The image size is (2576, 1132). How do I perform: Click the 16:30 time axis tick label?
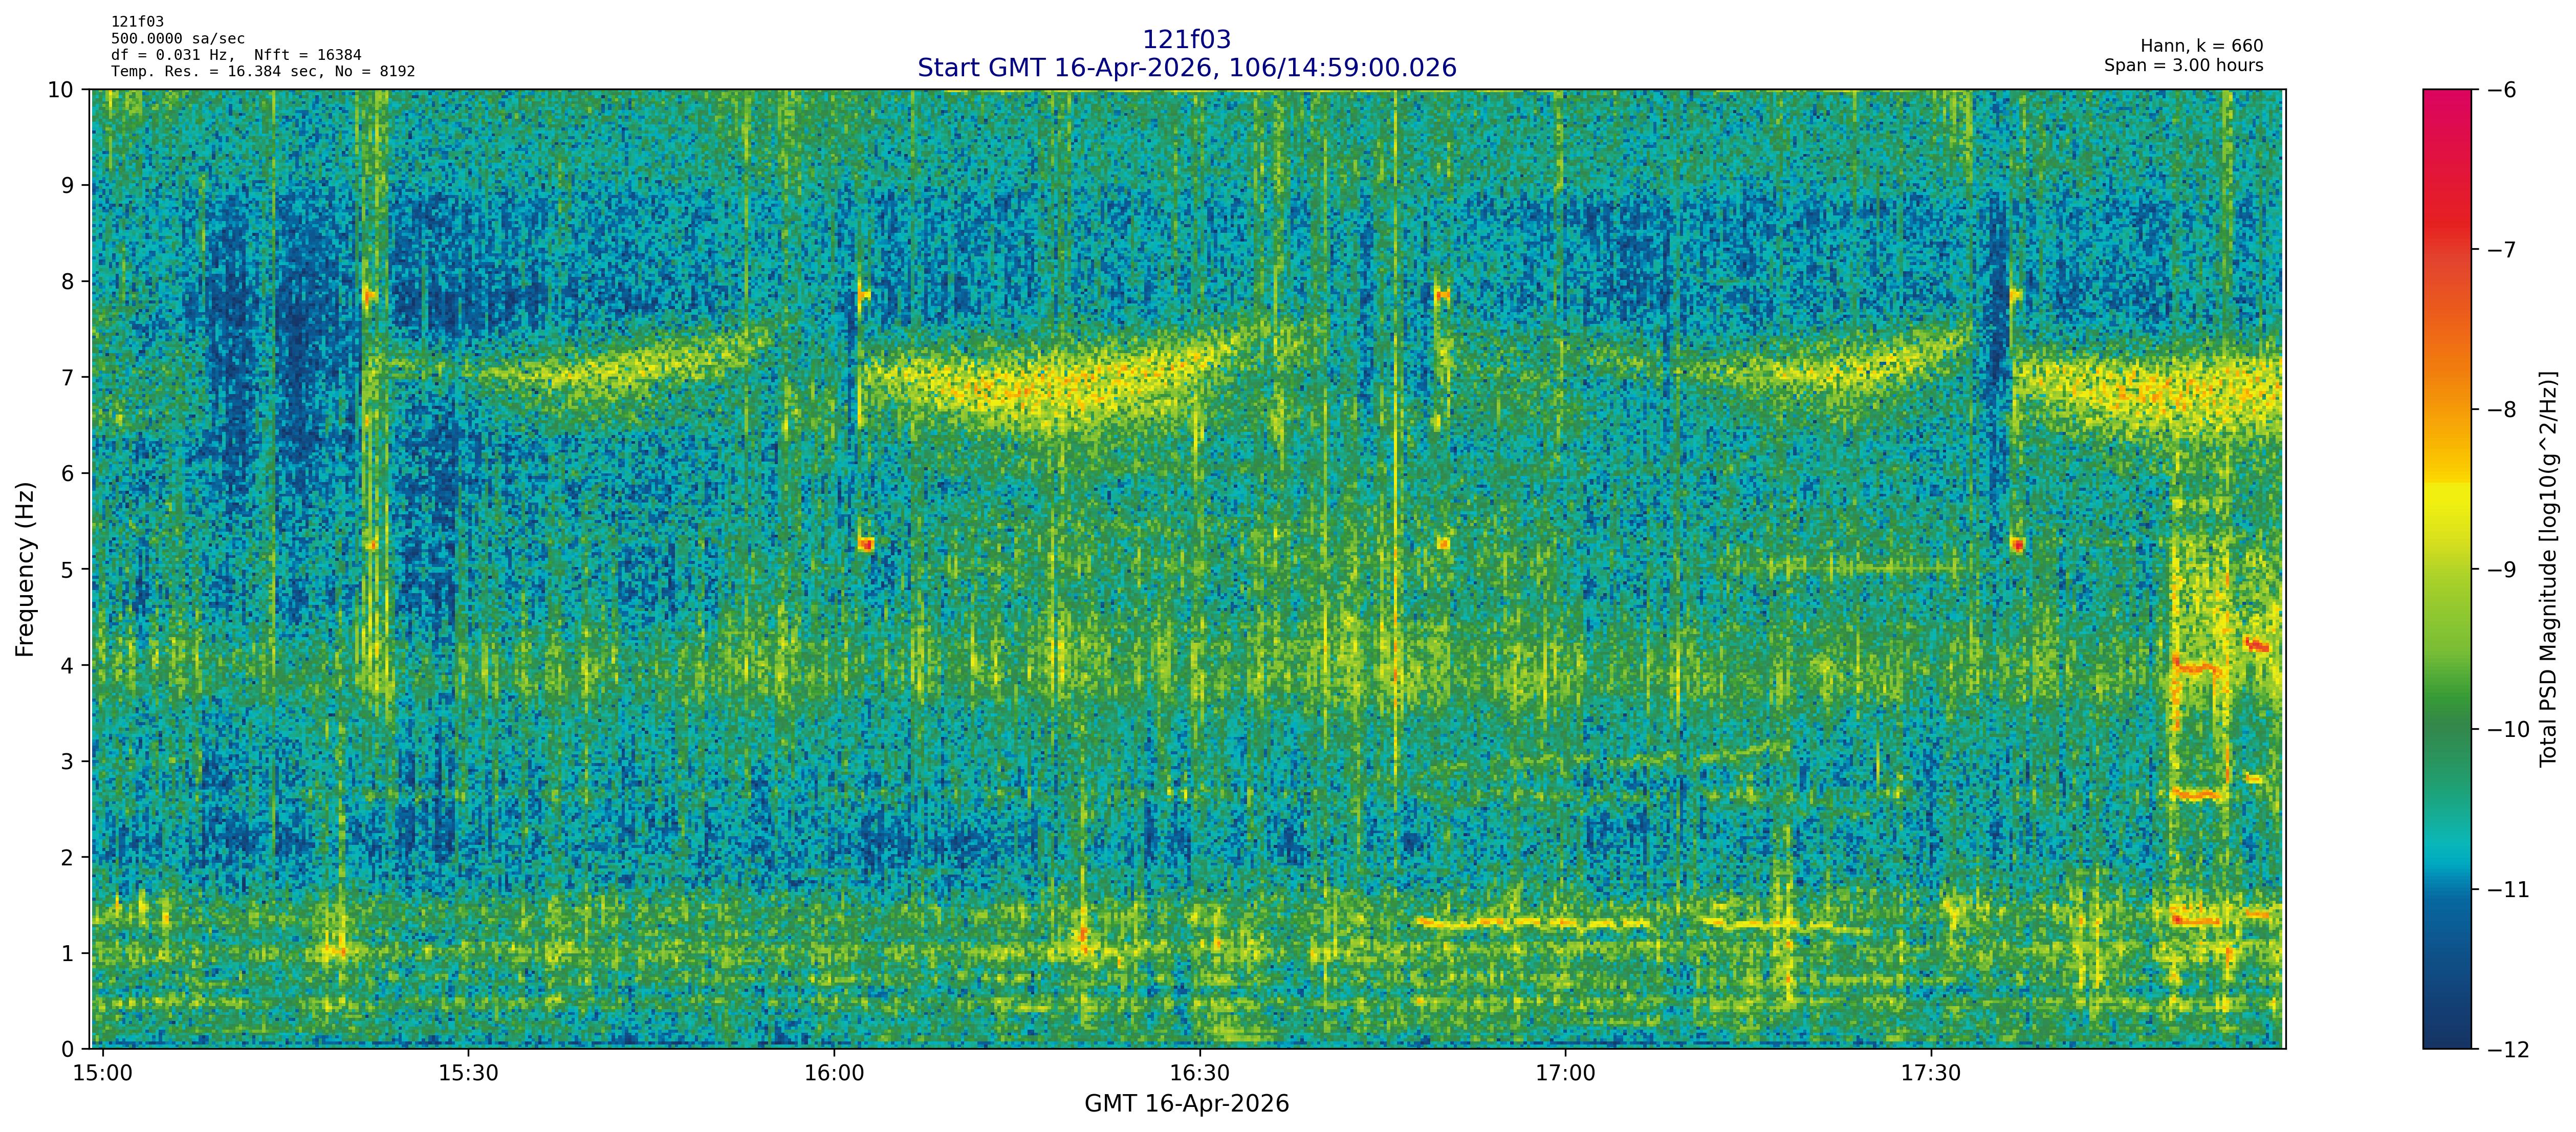pyautogui.click(x=1199, y=1073)
